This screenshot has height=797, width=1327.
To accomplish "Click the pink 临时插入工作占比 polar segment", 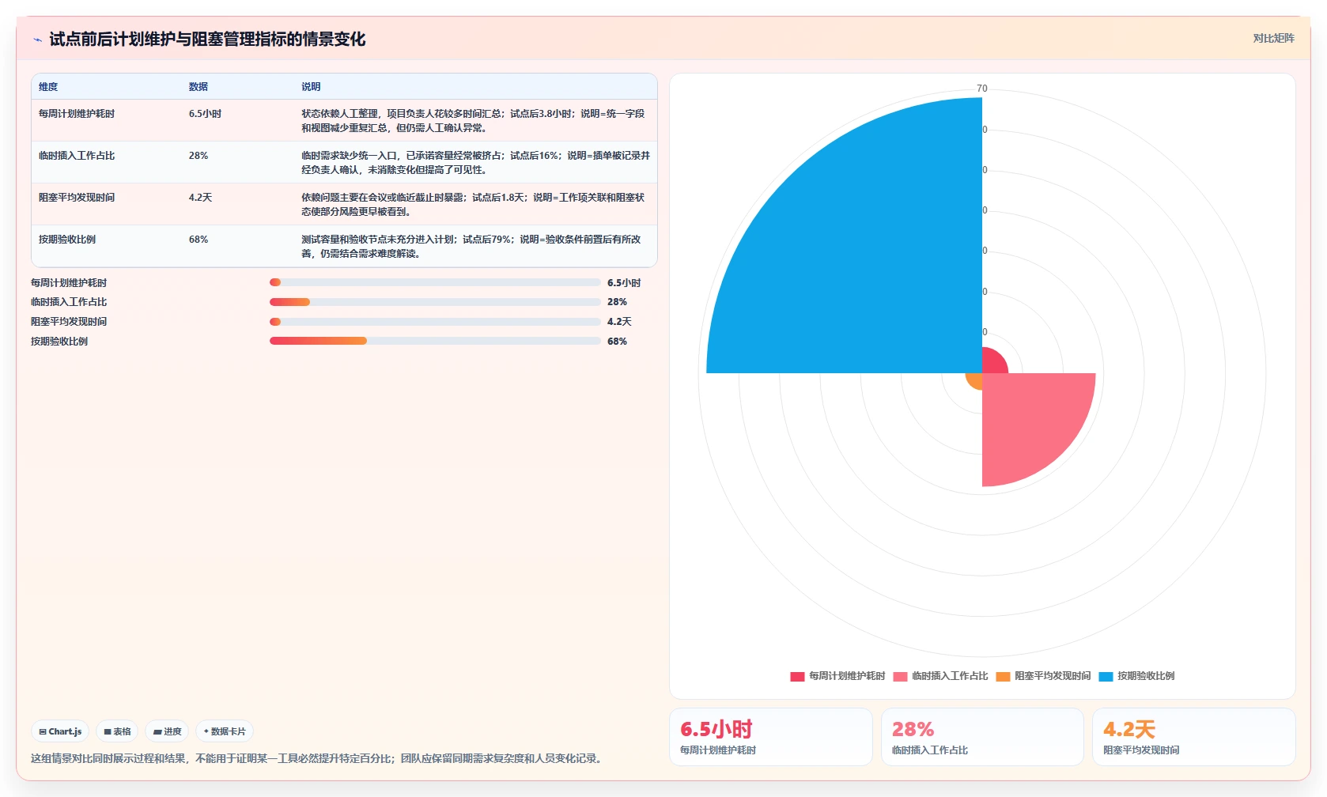I will pyautogui.click(x=1028, y=419).
